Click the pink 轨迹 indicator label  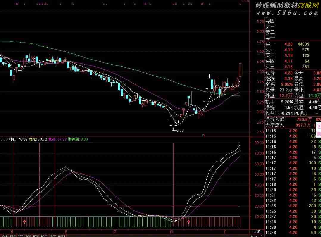53,139
